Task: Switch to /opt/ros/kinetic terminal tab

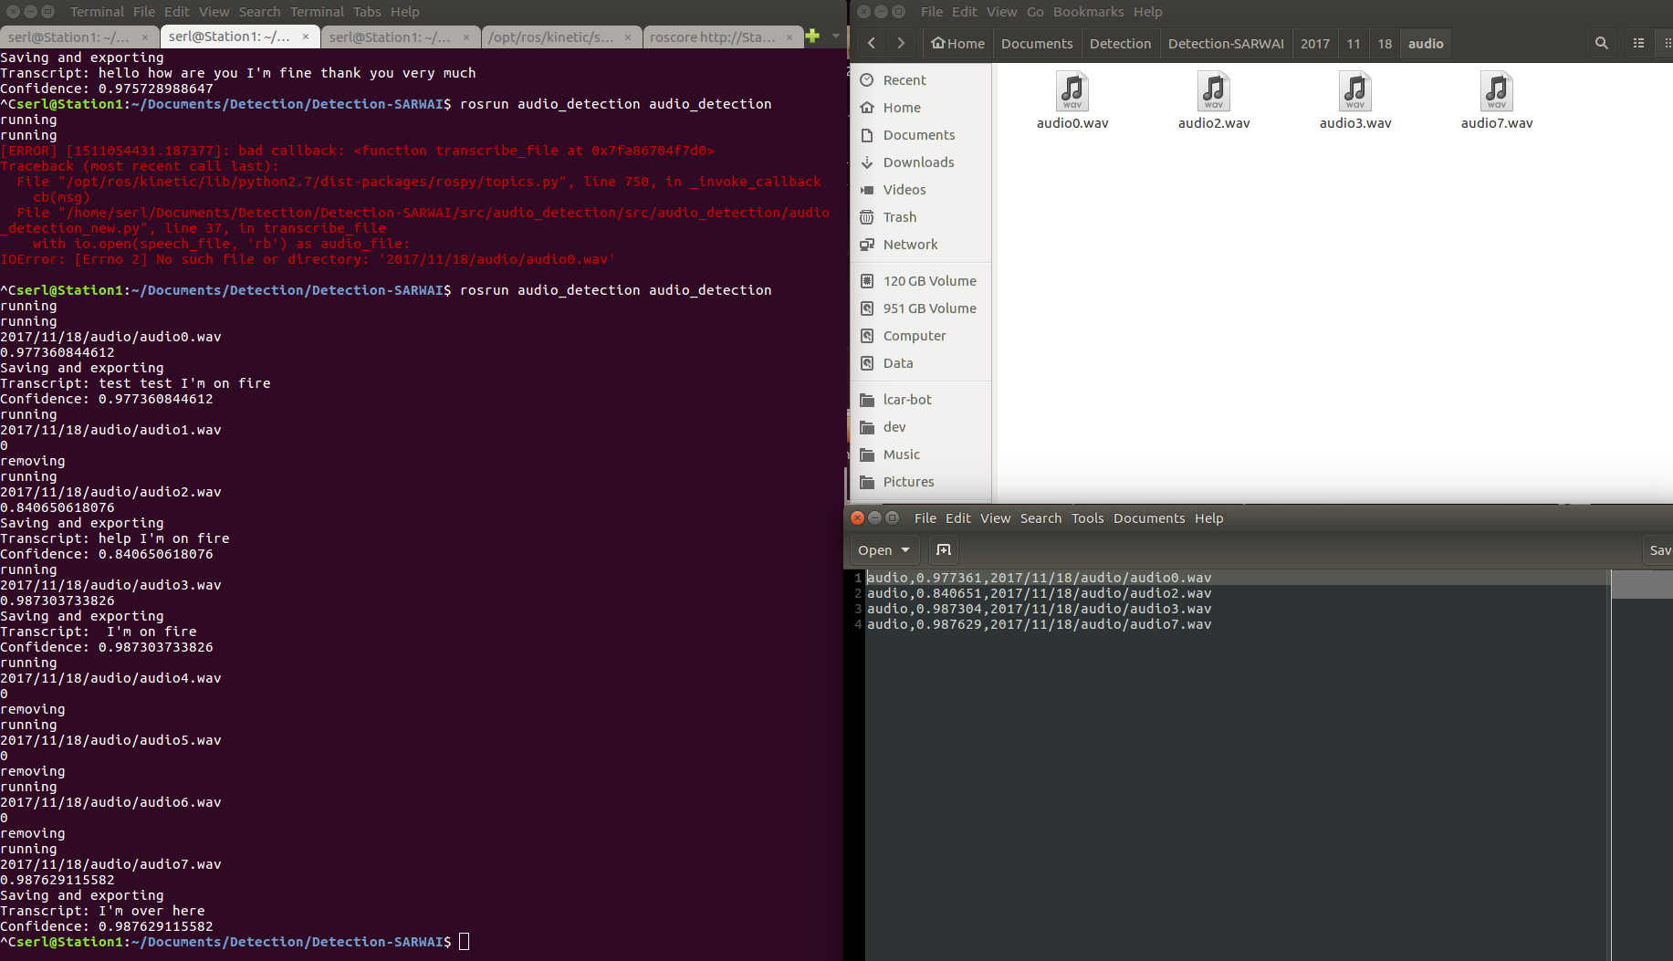Action: point(561,37)
